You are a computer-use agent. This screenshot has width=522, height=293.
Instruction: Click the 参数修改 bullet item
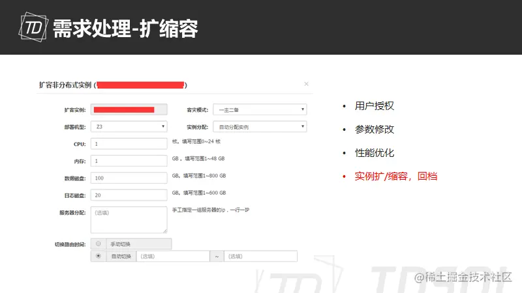point(374,129)
